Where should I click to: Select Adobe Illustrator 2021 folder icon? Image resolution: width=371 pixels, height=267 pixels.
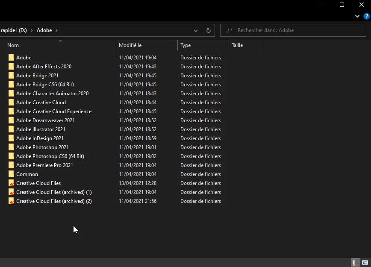11,129
